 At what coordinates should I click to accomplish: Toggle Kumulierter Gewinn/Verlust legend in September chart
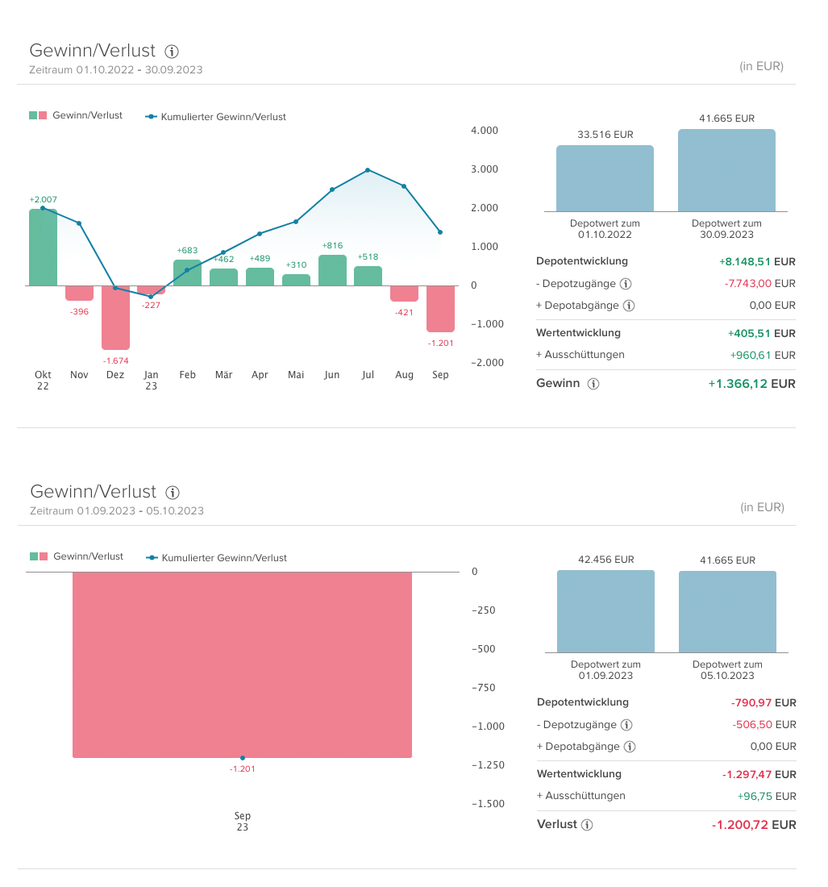[216, 558]
